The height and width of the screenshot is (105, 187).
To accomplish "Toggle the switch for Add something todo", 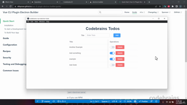I will 112,53.
